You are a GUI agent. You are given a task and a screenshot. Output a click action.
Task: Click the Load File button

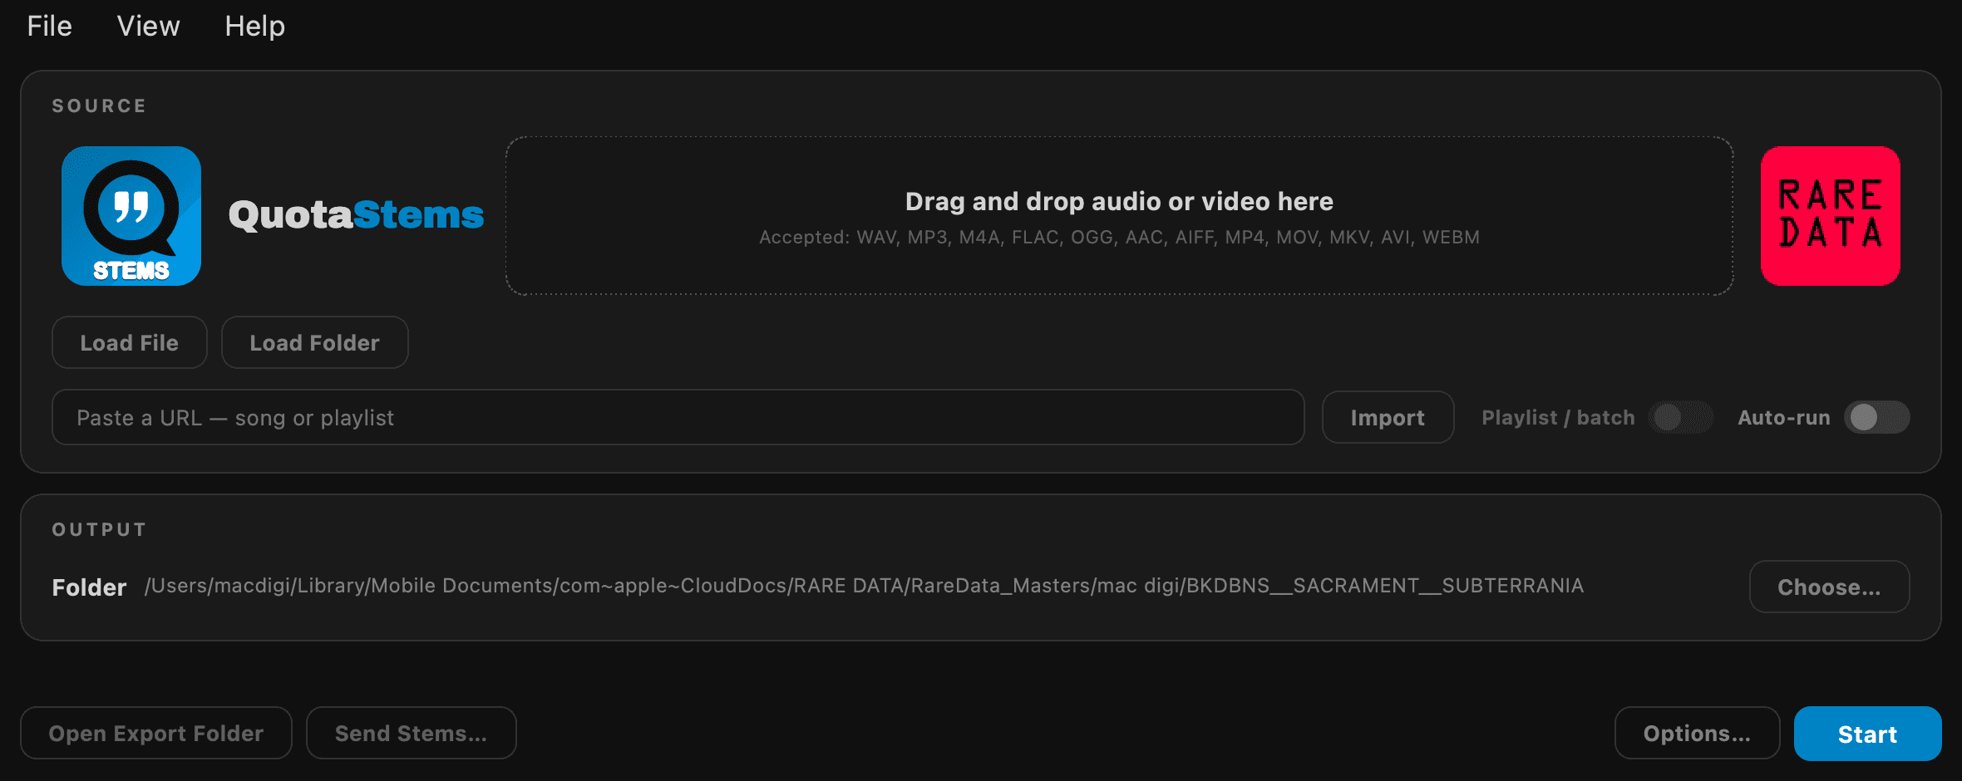130,342
